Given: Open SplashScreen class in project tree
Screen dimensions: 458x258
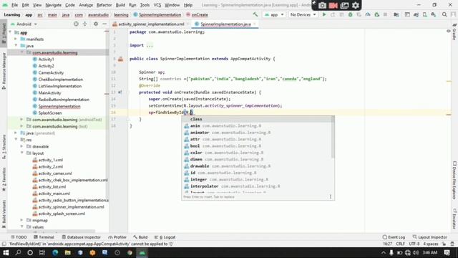Looking at the screenshot, I should tap(50, 113).
